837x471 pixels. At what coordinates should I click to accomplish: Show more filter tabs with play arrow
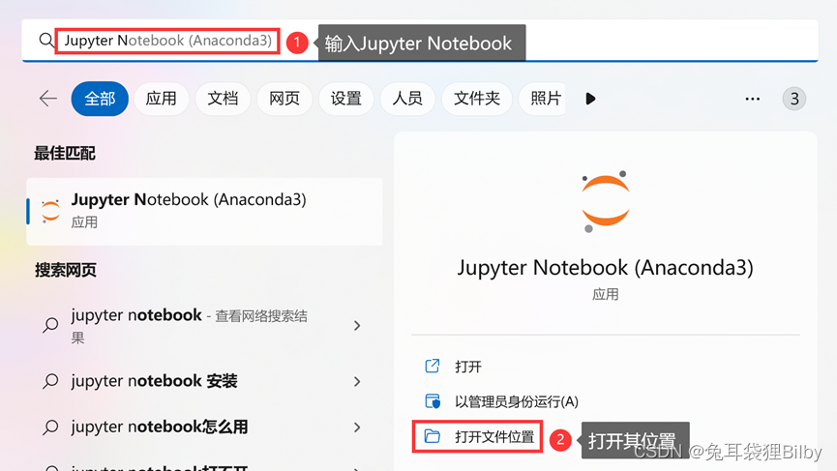point(590,99)
